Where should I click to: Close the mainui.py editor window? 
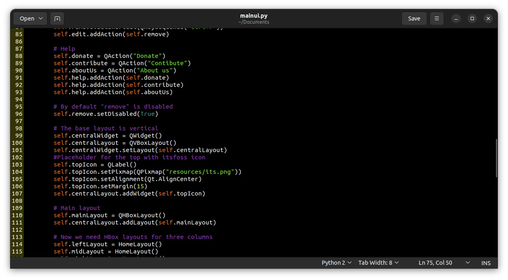click(x=488, y=19)
